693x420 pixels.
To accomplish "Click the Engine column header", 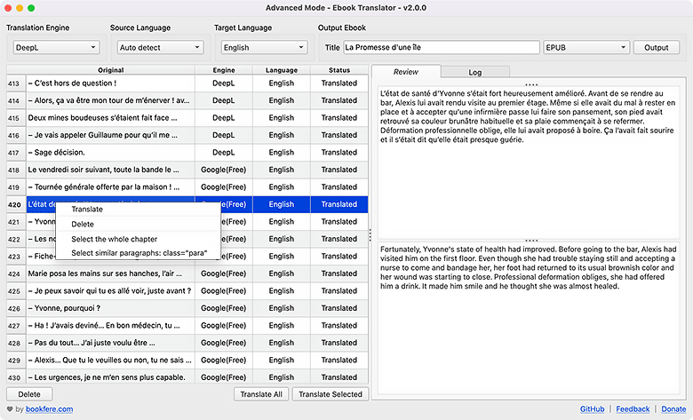I will [224, 70].
